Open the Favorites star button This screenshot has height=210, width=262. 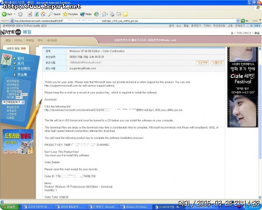(70, 14)
